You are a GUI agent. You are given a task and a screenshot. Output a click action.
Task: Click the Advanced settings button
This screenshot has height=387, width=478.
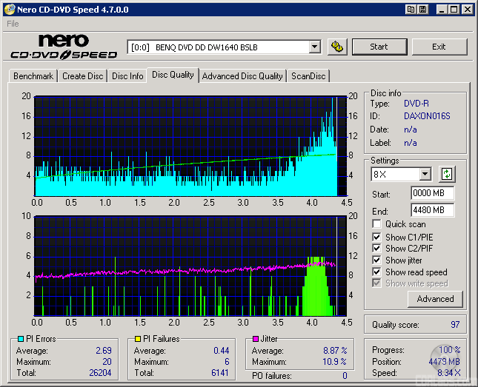pos(435,299)
